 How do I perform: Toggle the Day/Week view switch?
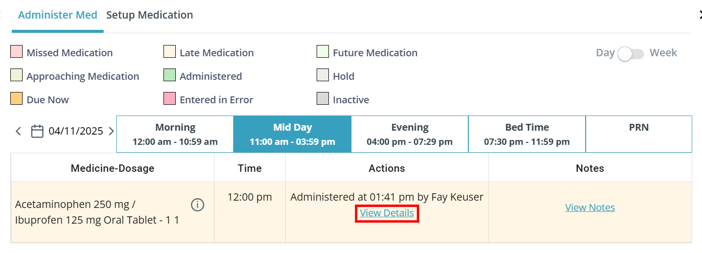tap(631, 53)
